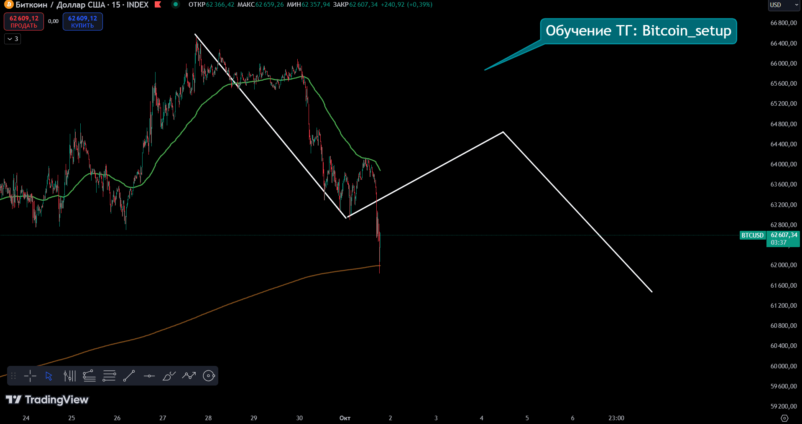
Task: Click the green market status dot
Action: (x=176, y=5)
